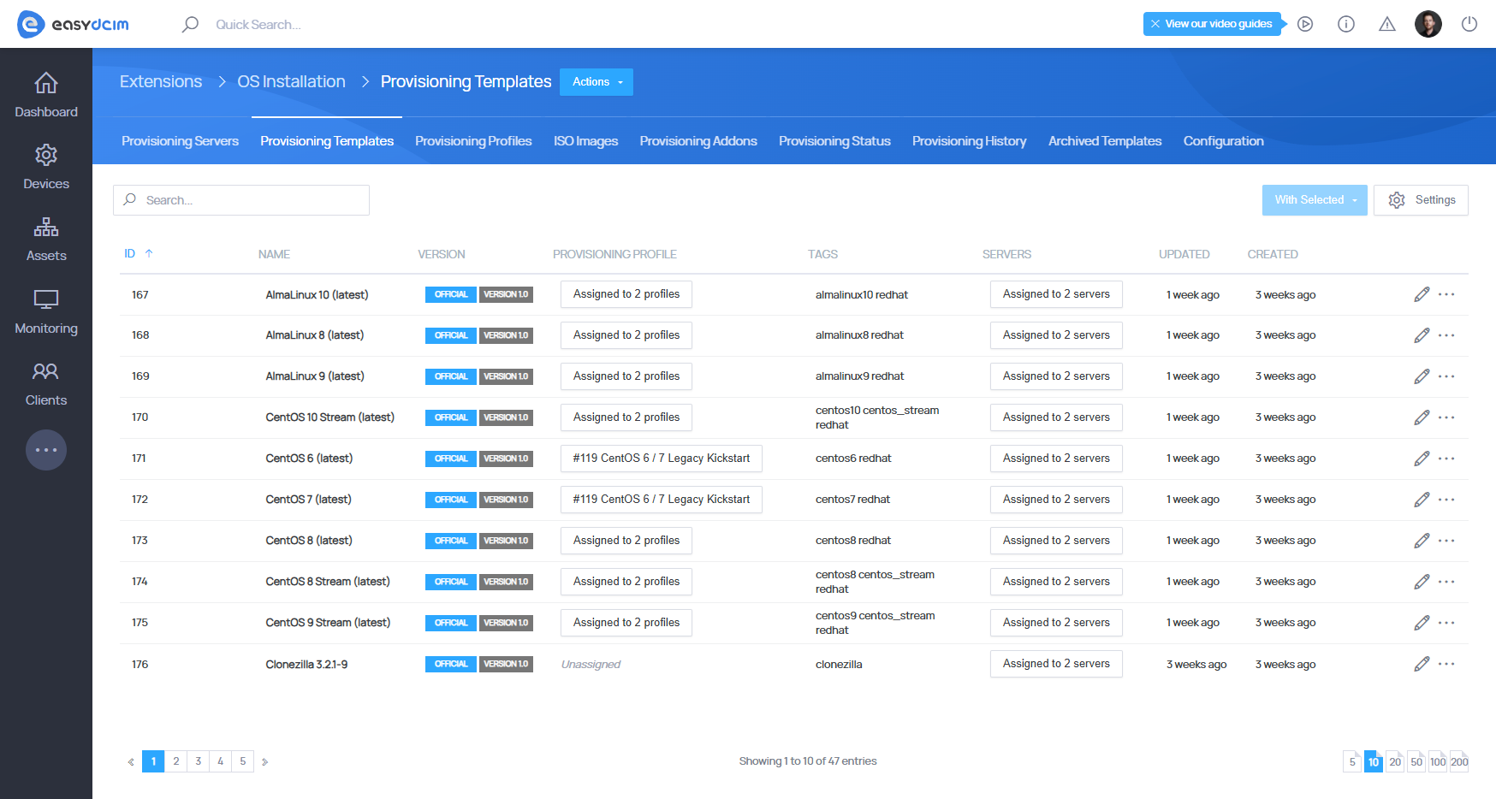Open the Provisioning History tab
The width and height of the screenshot is (1496, 799).
(969, 140)
